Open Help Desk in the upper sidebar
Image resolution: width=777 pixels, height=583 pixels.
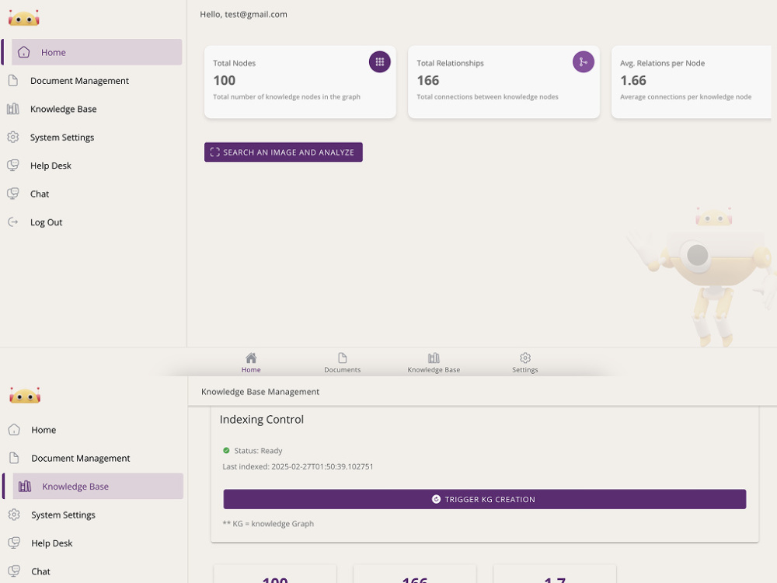51,166
